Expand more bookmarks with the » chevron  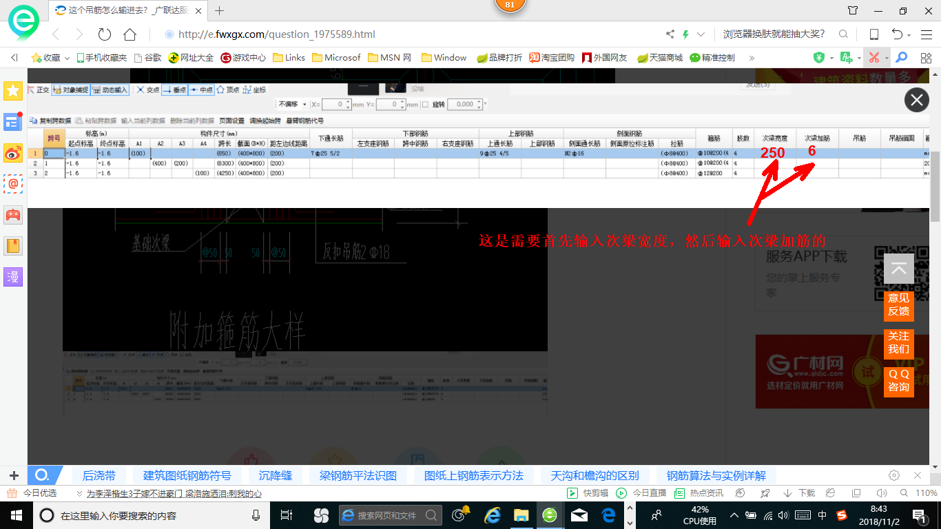click(752, 58)
